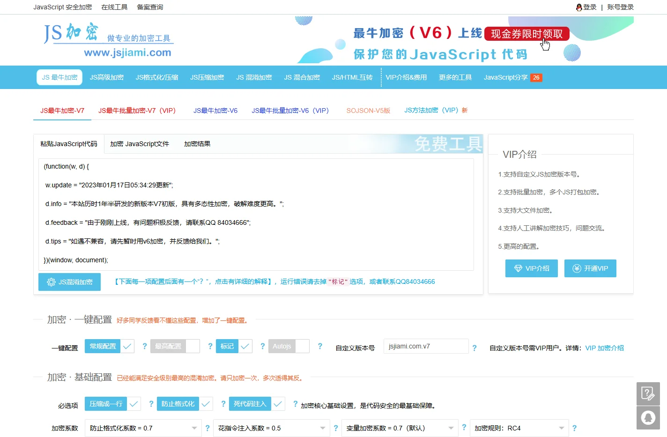Open the VIP 加密介绍 link
The height and width of the screenshot is (437, 667).
(604, 348)
